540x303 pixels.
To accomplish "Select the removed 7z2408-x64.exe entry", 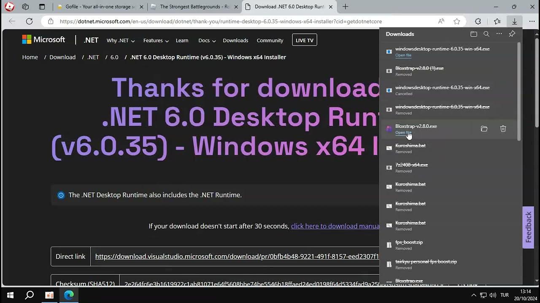I will [448, 167].
